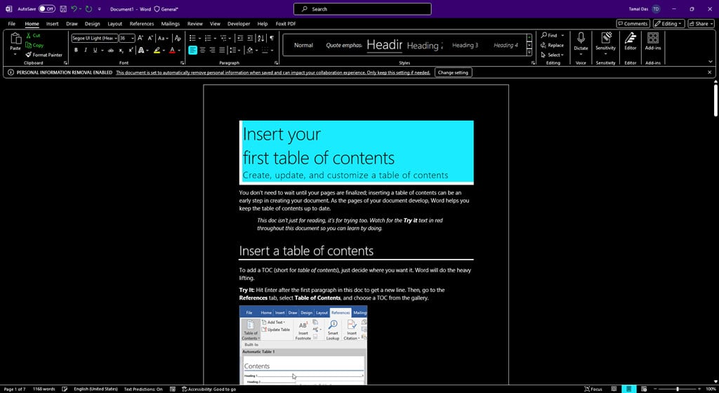Expand the Styles gallery more arrow
The width and height of the screenshot is (719, 393).
pos(529,53)
